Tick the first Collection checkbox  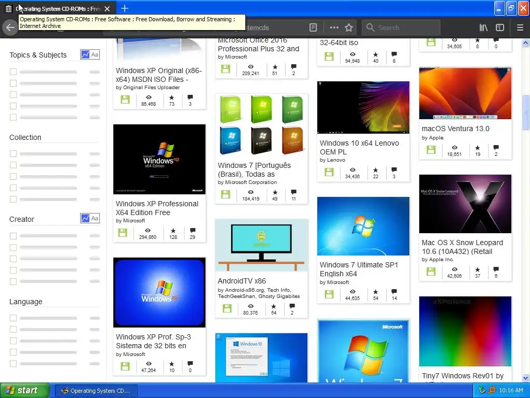[x=13, y=153]
